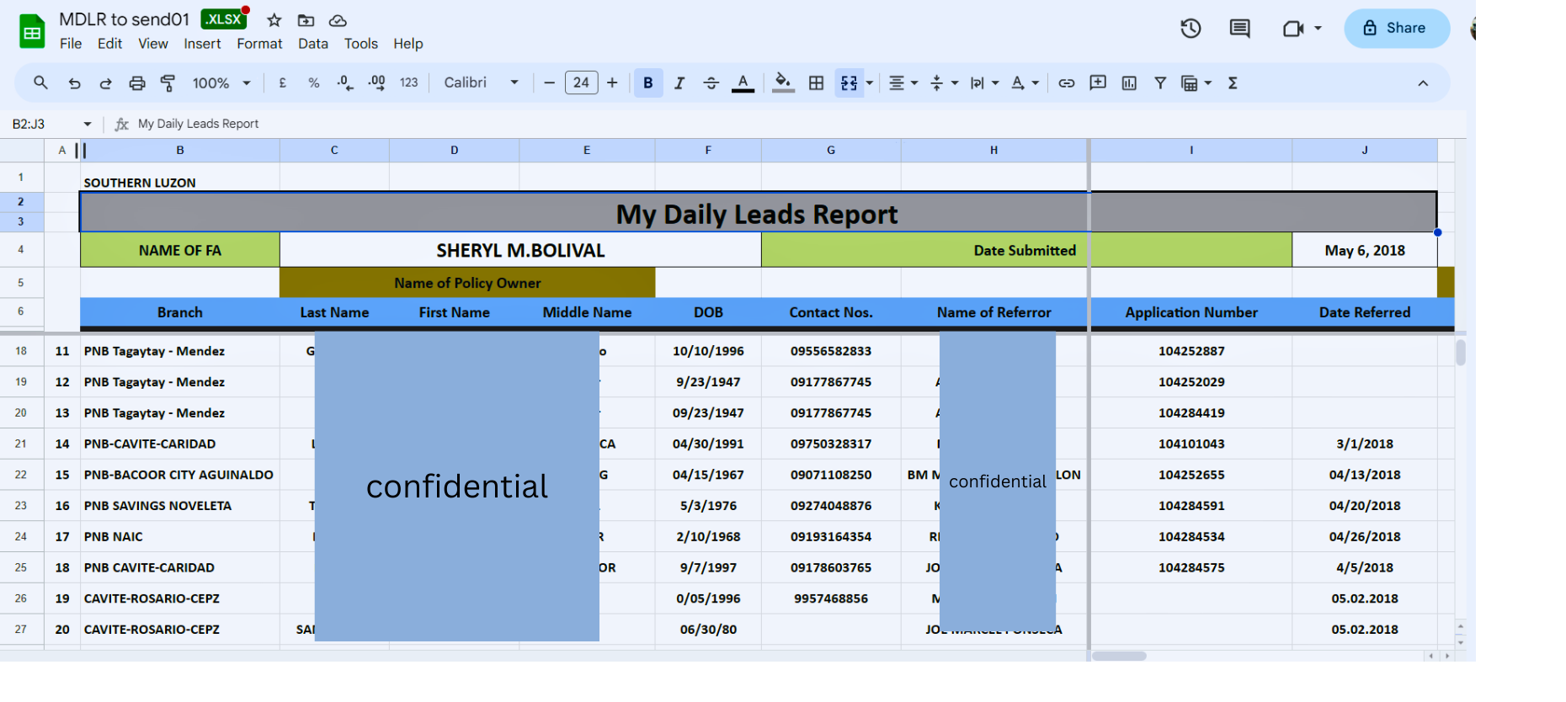Toggle Merge cells button
This screenshot has width=1566, height=702.
(849, 82)
